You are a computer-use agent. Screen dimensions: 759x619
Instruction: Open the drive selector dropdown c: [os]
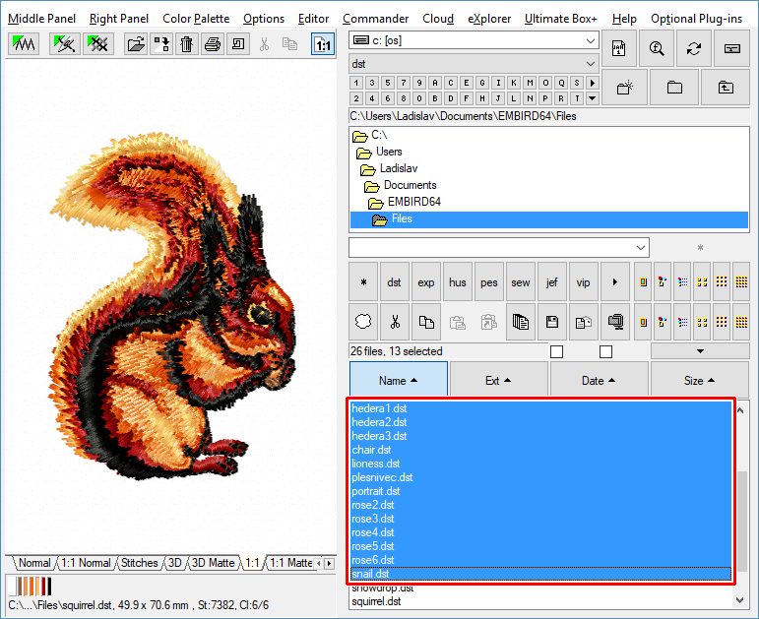(x=474, y=40)
